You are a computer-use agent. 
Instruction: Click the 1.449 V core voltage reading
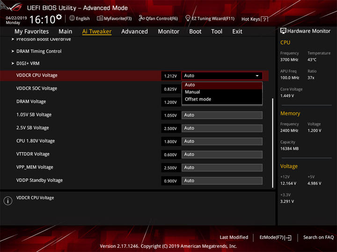tap(287, 96)
